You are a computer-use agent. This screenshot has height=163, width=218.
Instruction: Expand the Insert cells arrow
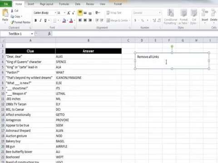(x=205, y=23)
